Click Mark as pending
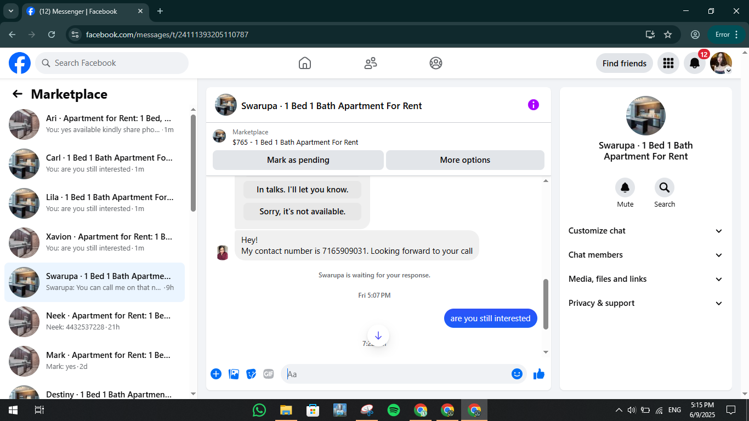 298,160
